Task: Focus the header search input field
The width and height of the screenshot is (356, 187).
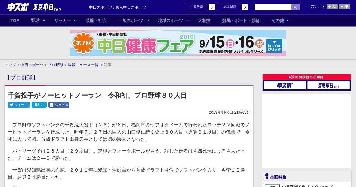Action: click(273, 7)
